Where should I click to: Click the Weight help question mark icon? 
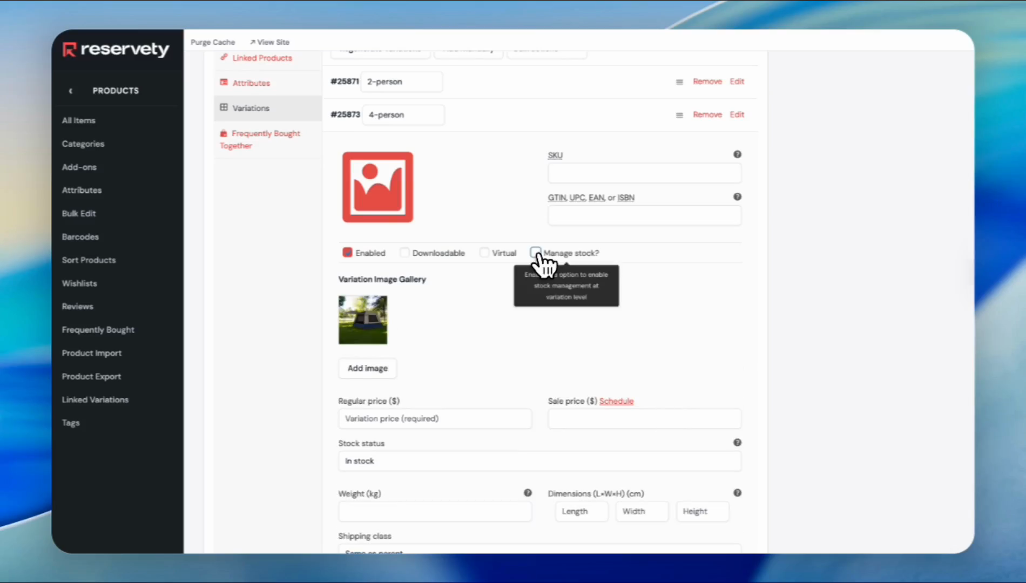[528, 493]
